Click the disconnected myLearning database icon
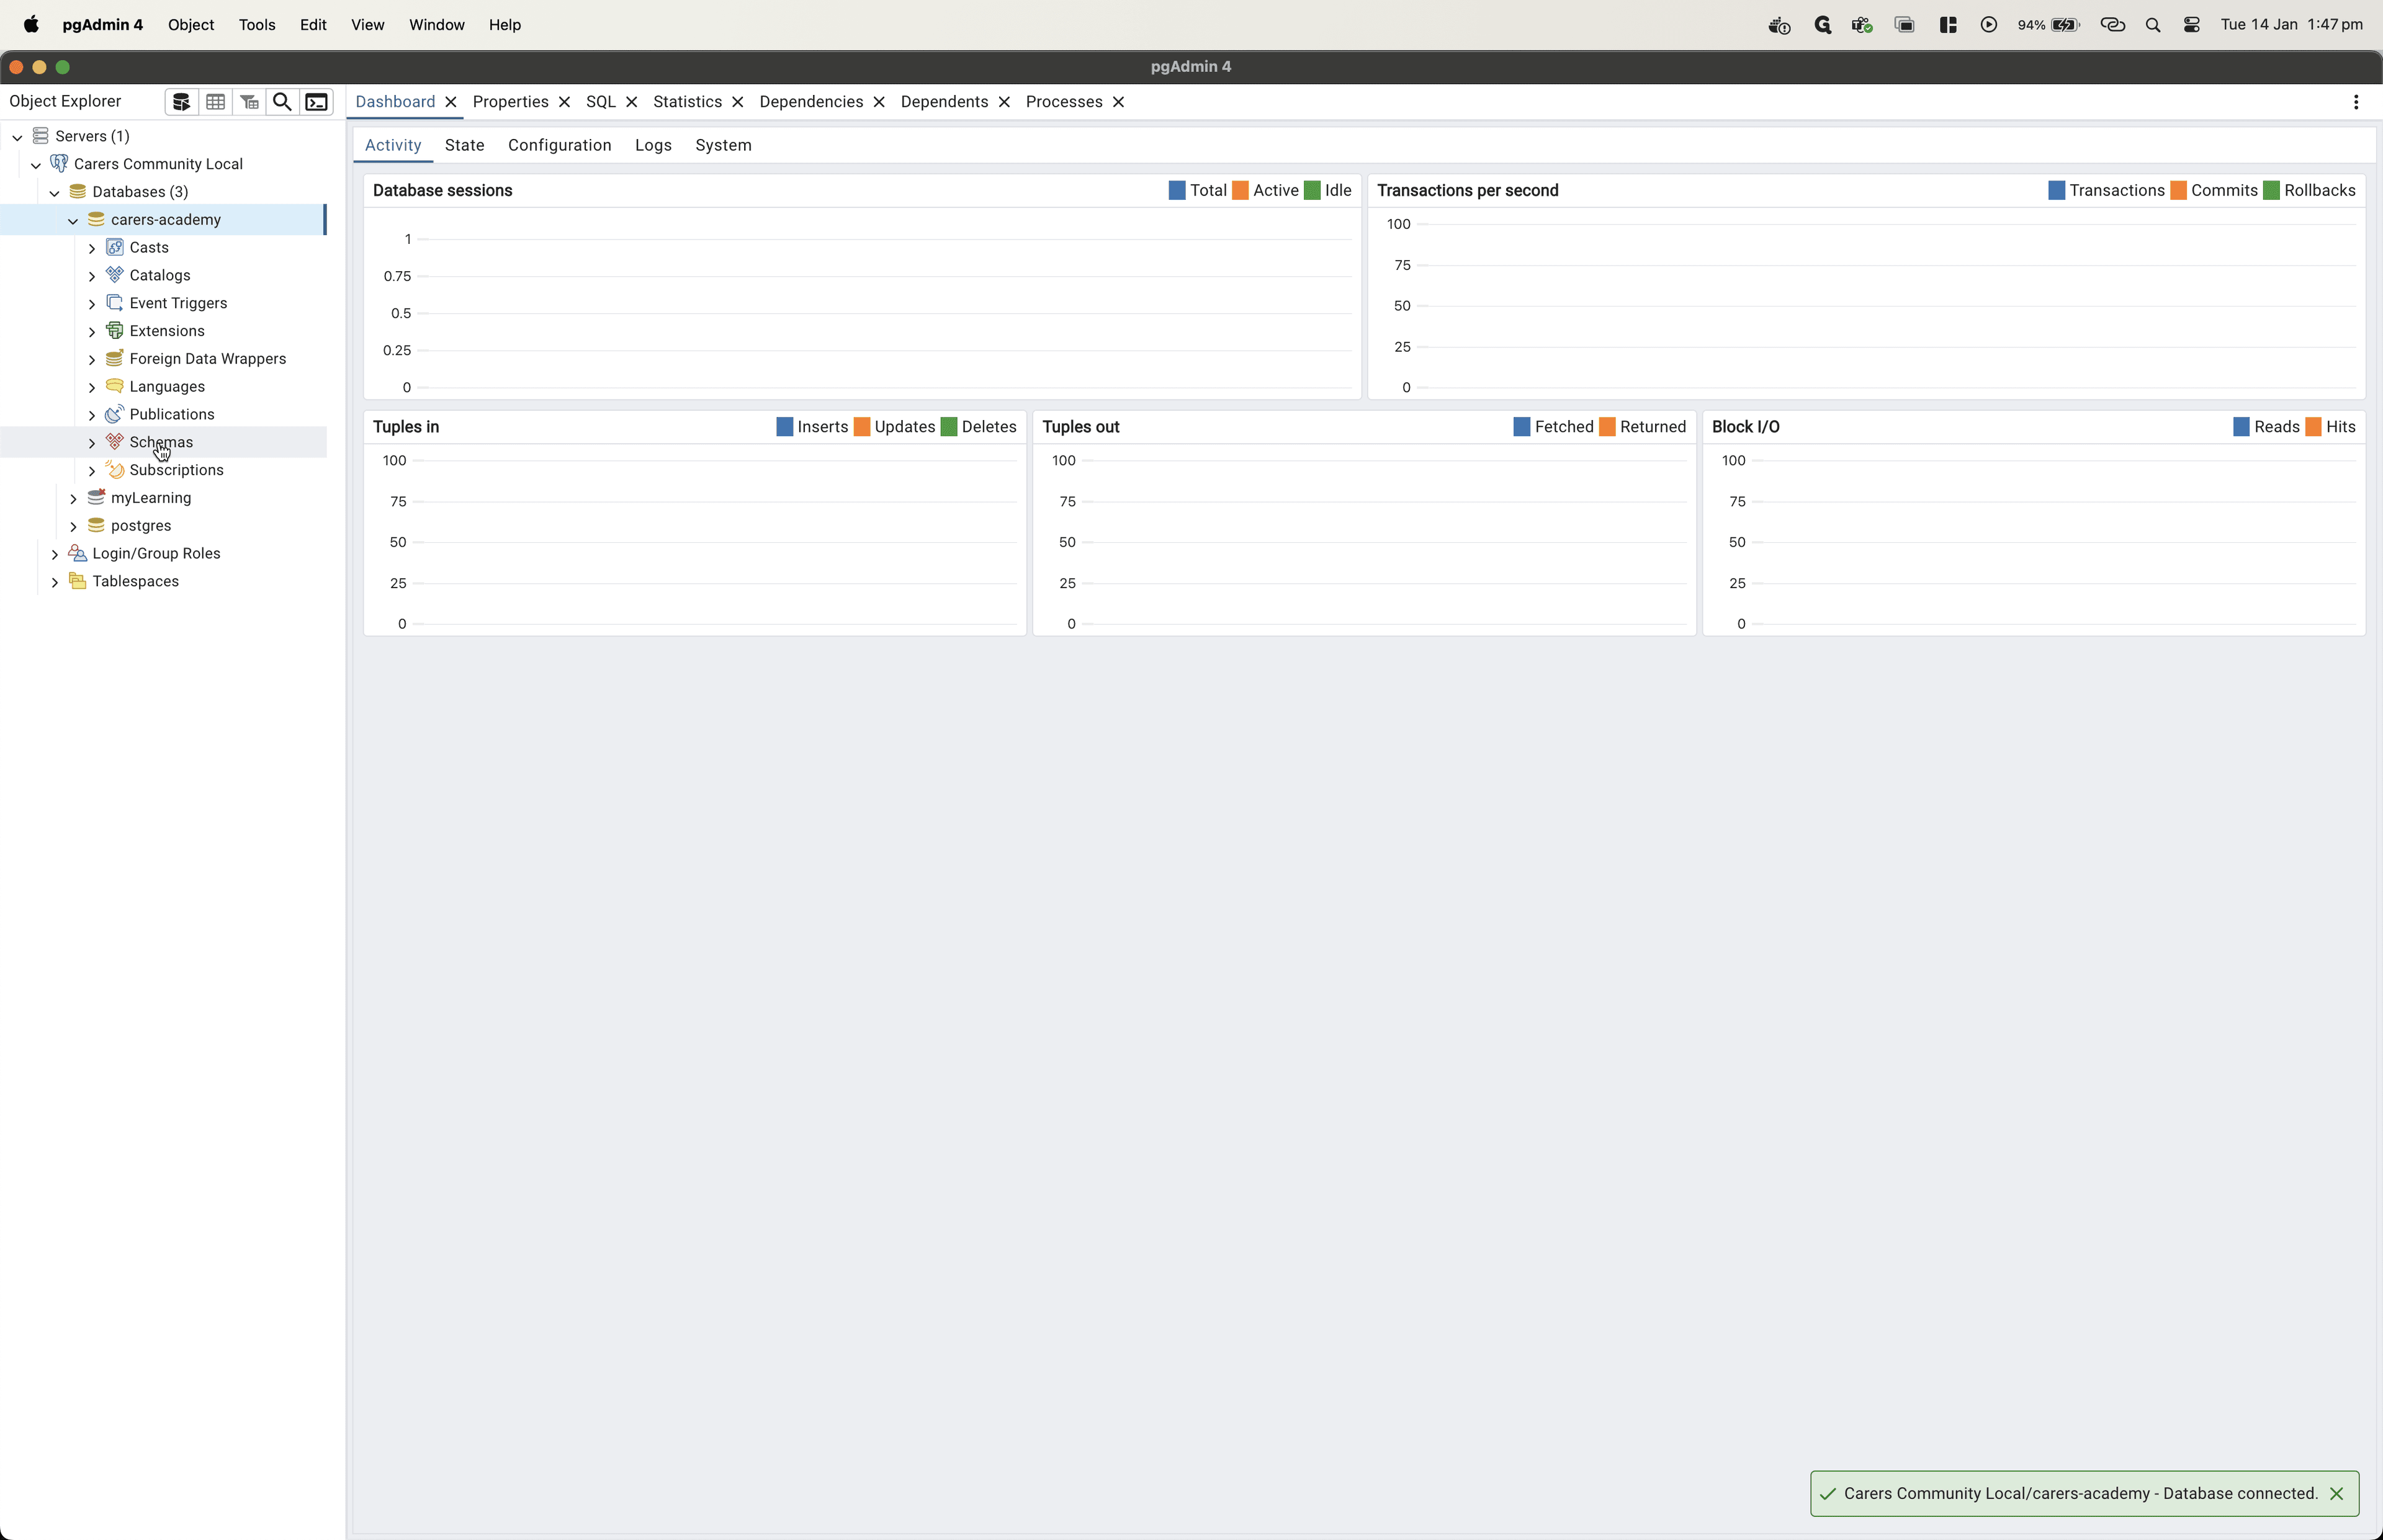Image resolution: width=2383 pixels, height=1540 pixels. 96,497
